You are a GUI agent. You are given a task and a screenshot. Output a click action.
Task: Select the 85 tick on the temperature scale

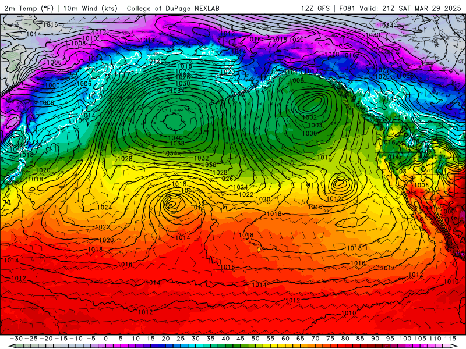click(x=360, y=339)
